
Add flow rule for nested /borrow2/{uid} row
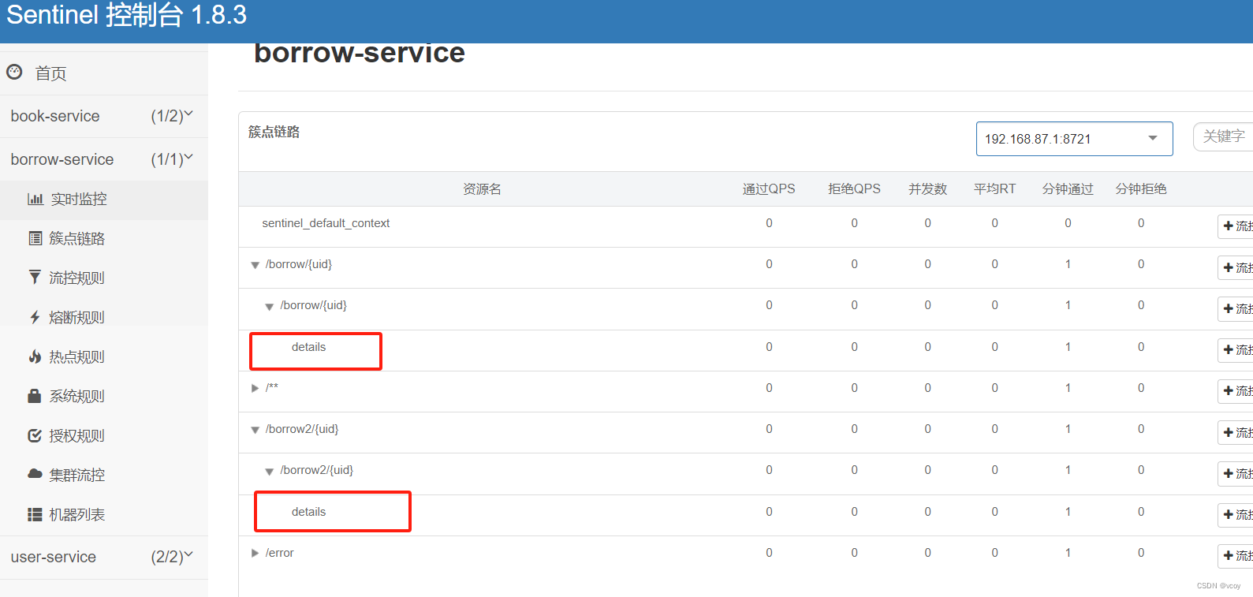pos(1236,473)
